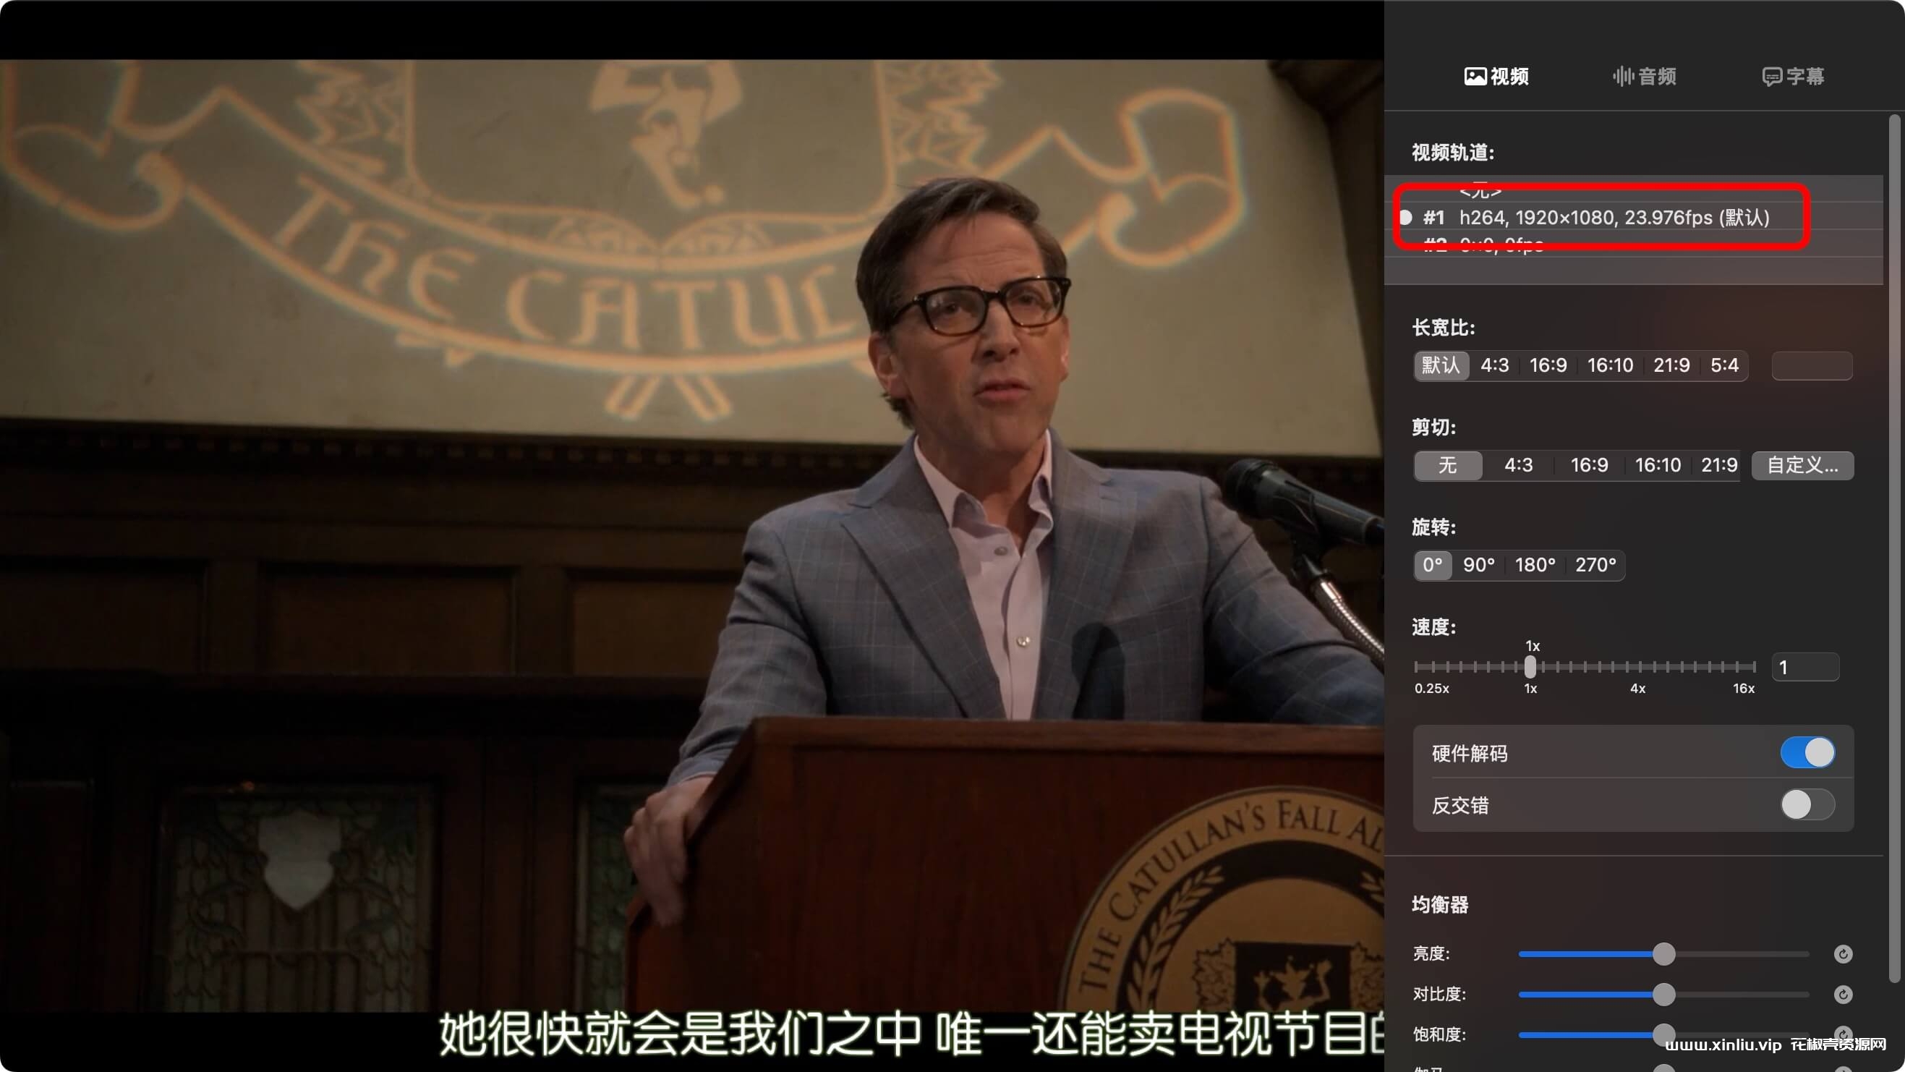Set aspect ratio to 默认
This screenshot has width=1905, height=1072.
[x=1441, y=365]
